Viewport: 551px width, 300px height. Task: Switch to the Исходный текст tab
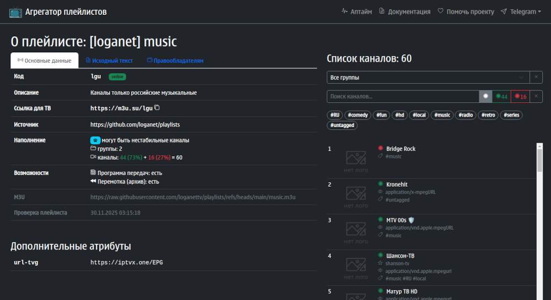point(109,61)
